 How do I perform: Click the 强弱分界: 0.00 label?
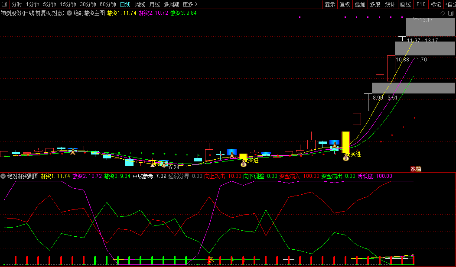coord(185,176)
